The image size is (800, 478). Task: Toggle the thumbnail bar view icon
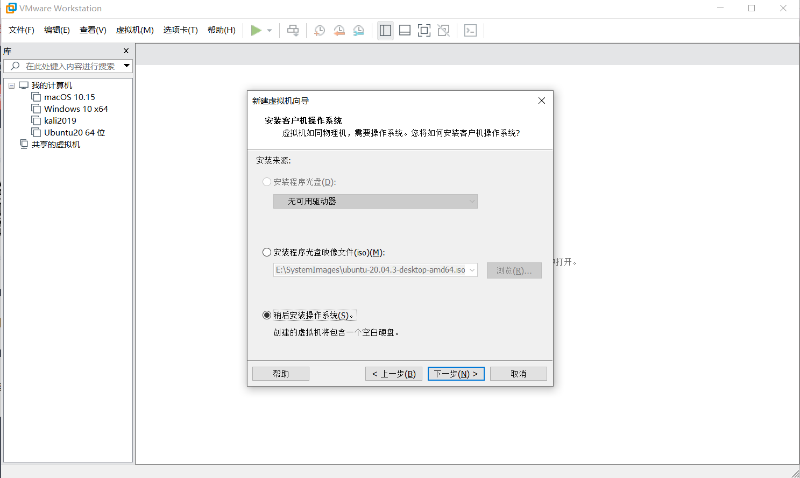click(405, 31)
